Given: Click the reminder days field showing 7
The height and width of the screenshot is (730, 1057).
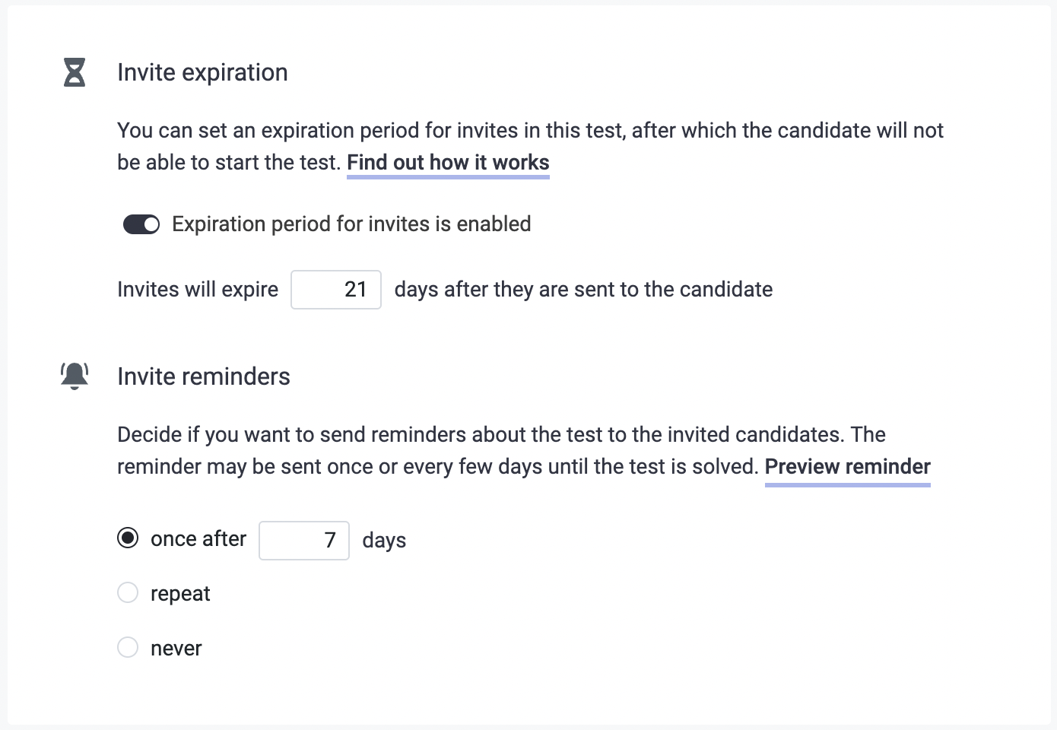Looking at the screenshot, I should pyautogui.click(x=304, y=541).
